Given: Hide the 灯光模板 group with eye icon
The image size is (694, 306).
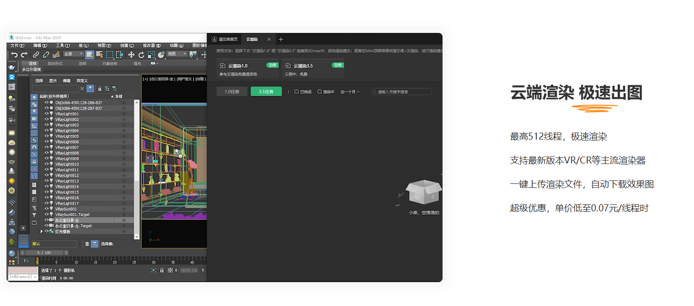Looking at the screenshot, I should click(x=46, y=231).
